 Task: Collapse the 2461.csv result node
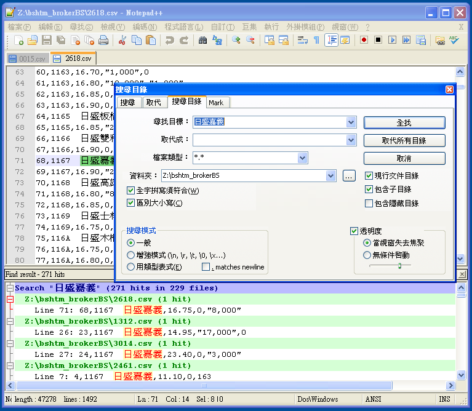[x=10, y=366]
